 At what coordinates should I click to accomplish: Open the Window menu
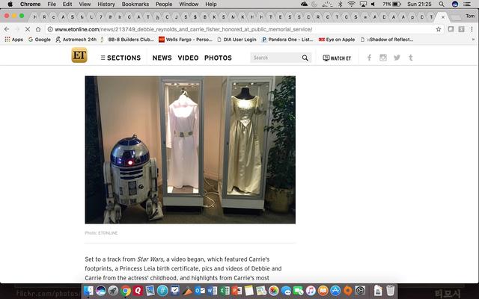click(x=189, y=4)
